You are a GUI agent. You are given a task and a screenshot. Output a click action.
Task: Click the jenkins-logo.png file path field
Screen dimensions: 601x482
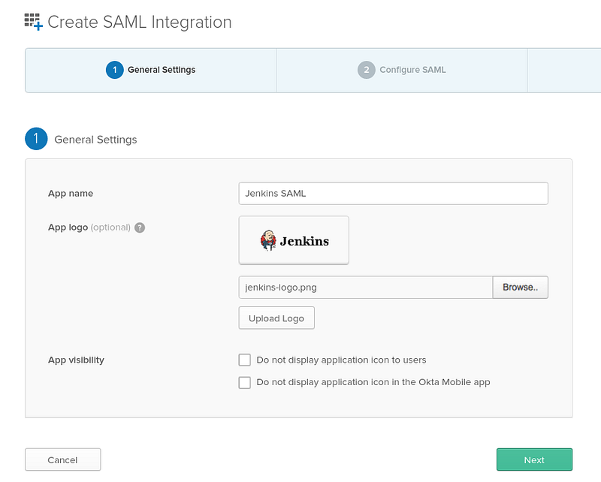tap(366, 288)
